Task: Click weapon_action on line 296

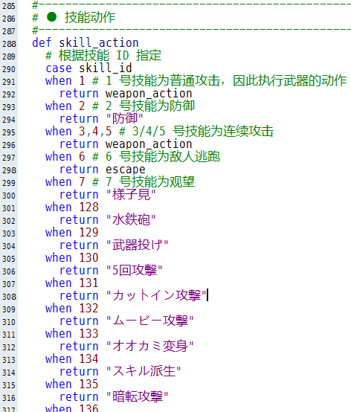Action: pyautogui.click(x=149, y=144)
